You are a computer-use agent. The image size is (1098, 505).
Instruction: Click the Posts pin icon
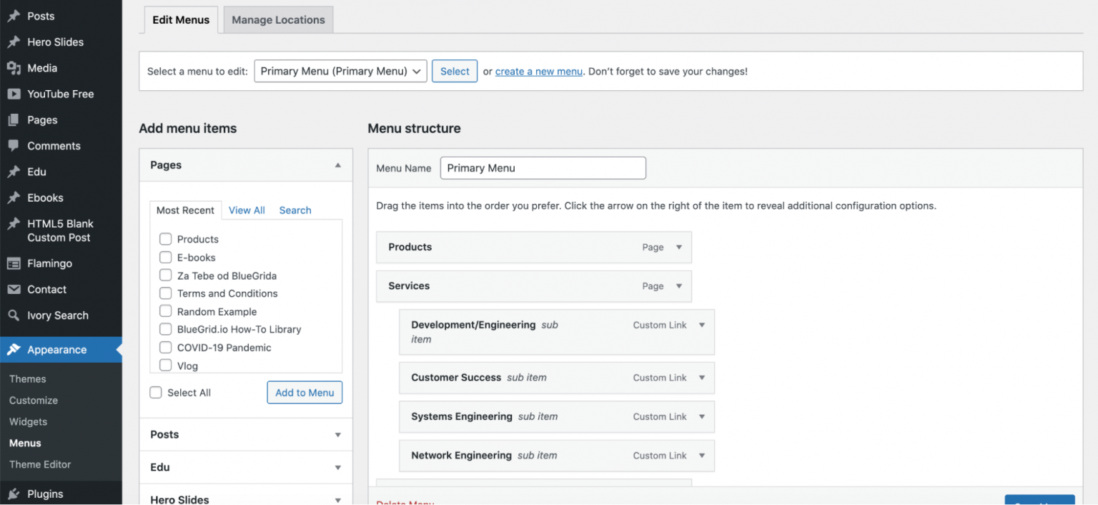click(13, 16)
